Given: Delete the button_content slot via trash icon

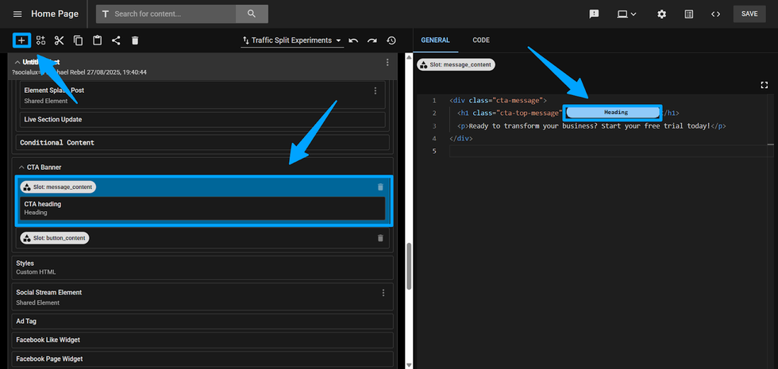Looking at the screenshot, I should 380,238.
